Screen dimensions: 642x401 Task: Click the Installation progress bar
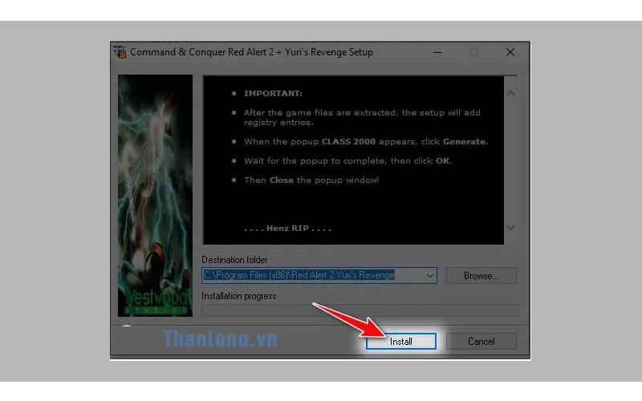click(360, 310)
